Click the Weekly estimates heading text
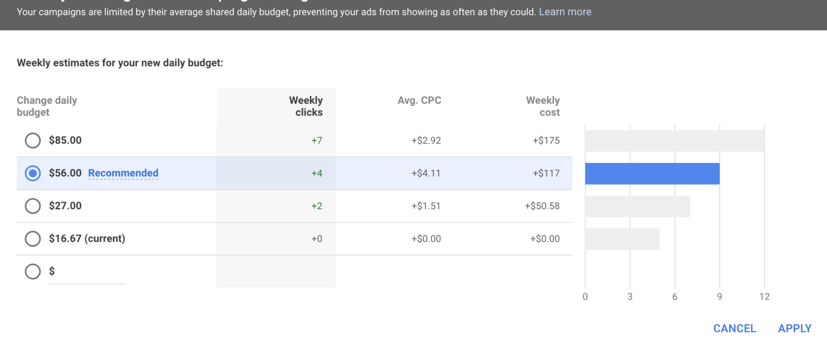 (120, 63)
